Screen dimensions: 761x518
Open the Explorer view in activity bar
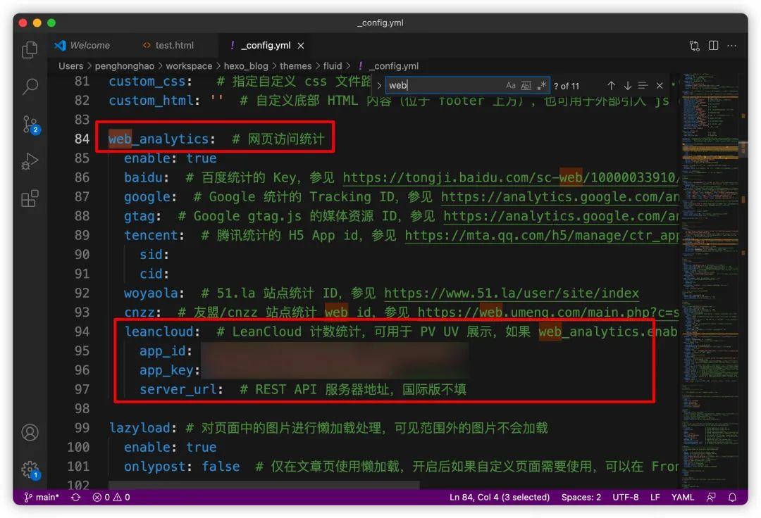coord(30,49)
